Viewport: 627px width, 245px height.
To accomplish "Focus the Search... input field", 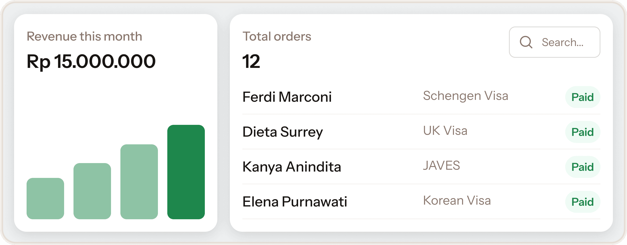I will tap(555, 42).
